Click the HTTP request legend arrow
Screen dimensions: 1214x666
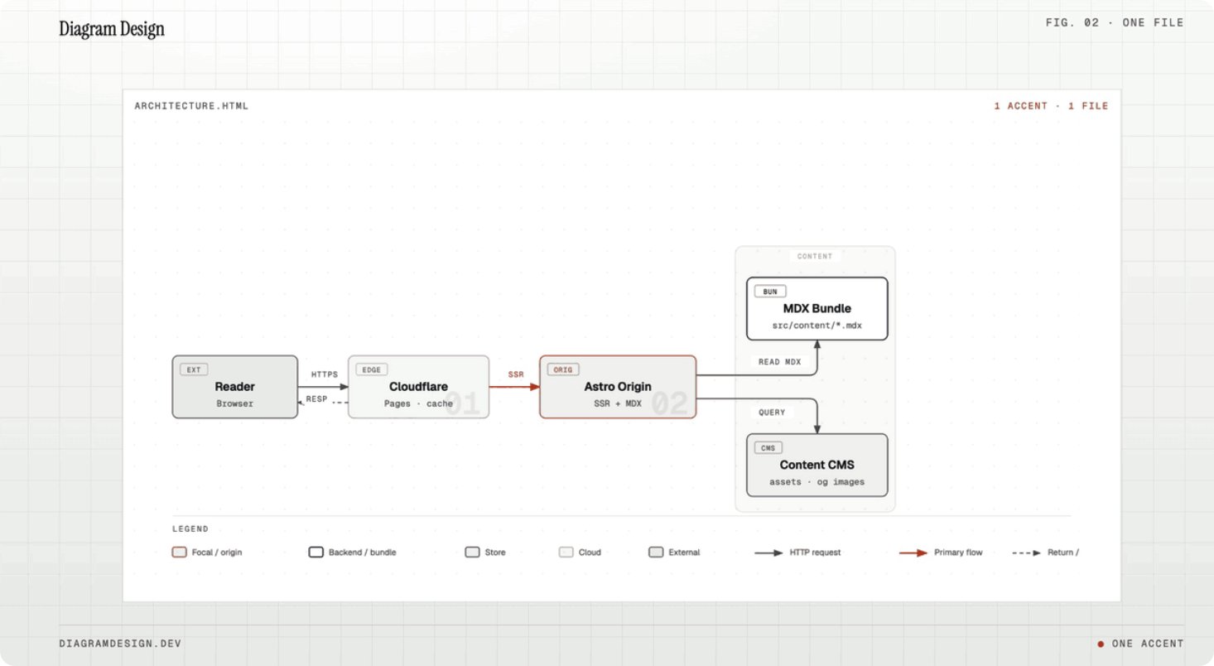click(768, 553)
